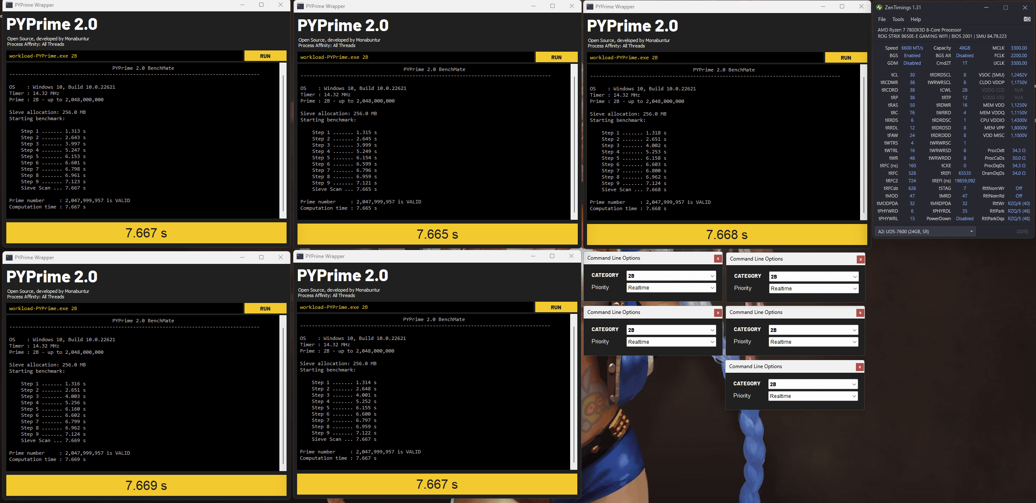Click the top-left PYPrime Wrapper window icon

click(9, 5)
